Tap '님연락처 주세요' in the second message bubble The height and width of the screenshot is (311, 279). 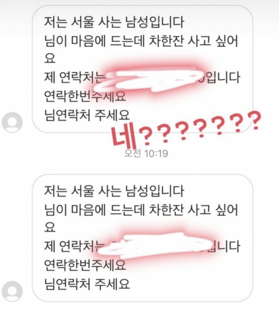coord(87,284)
